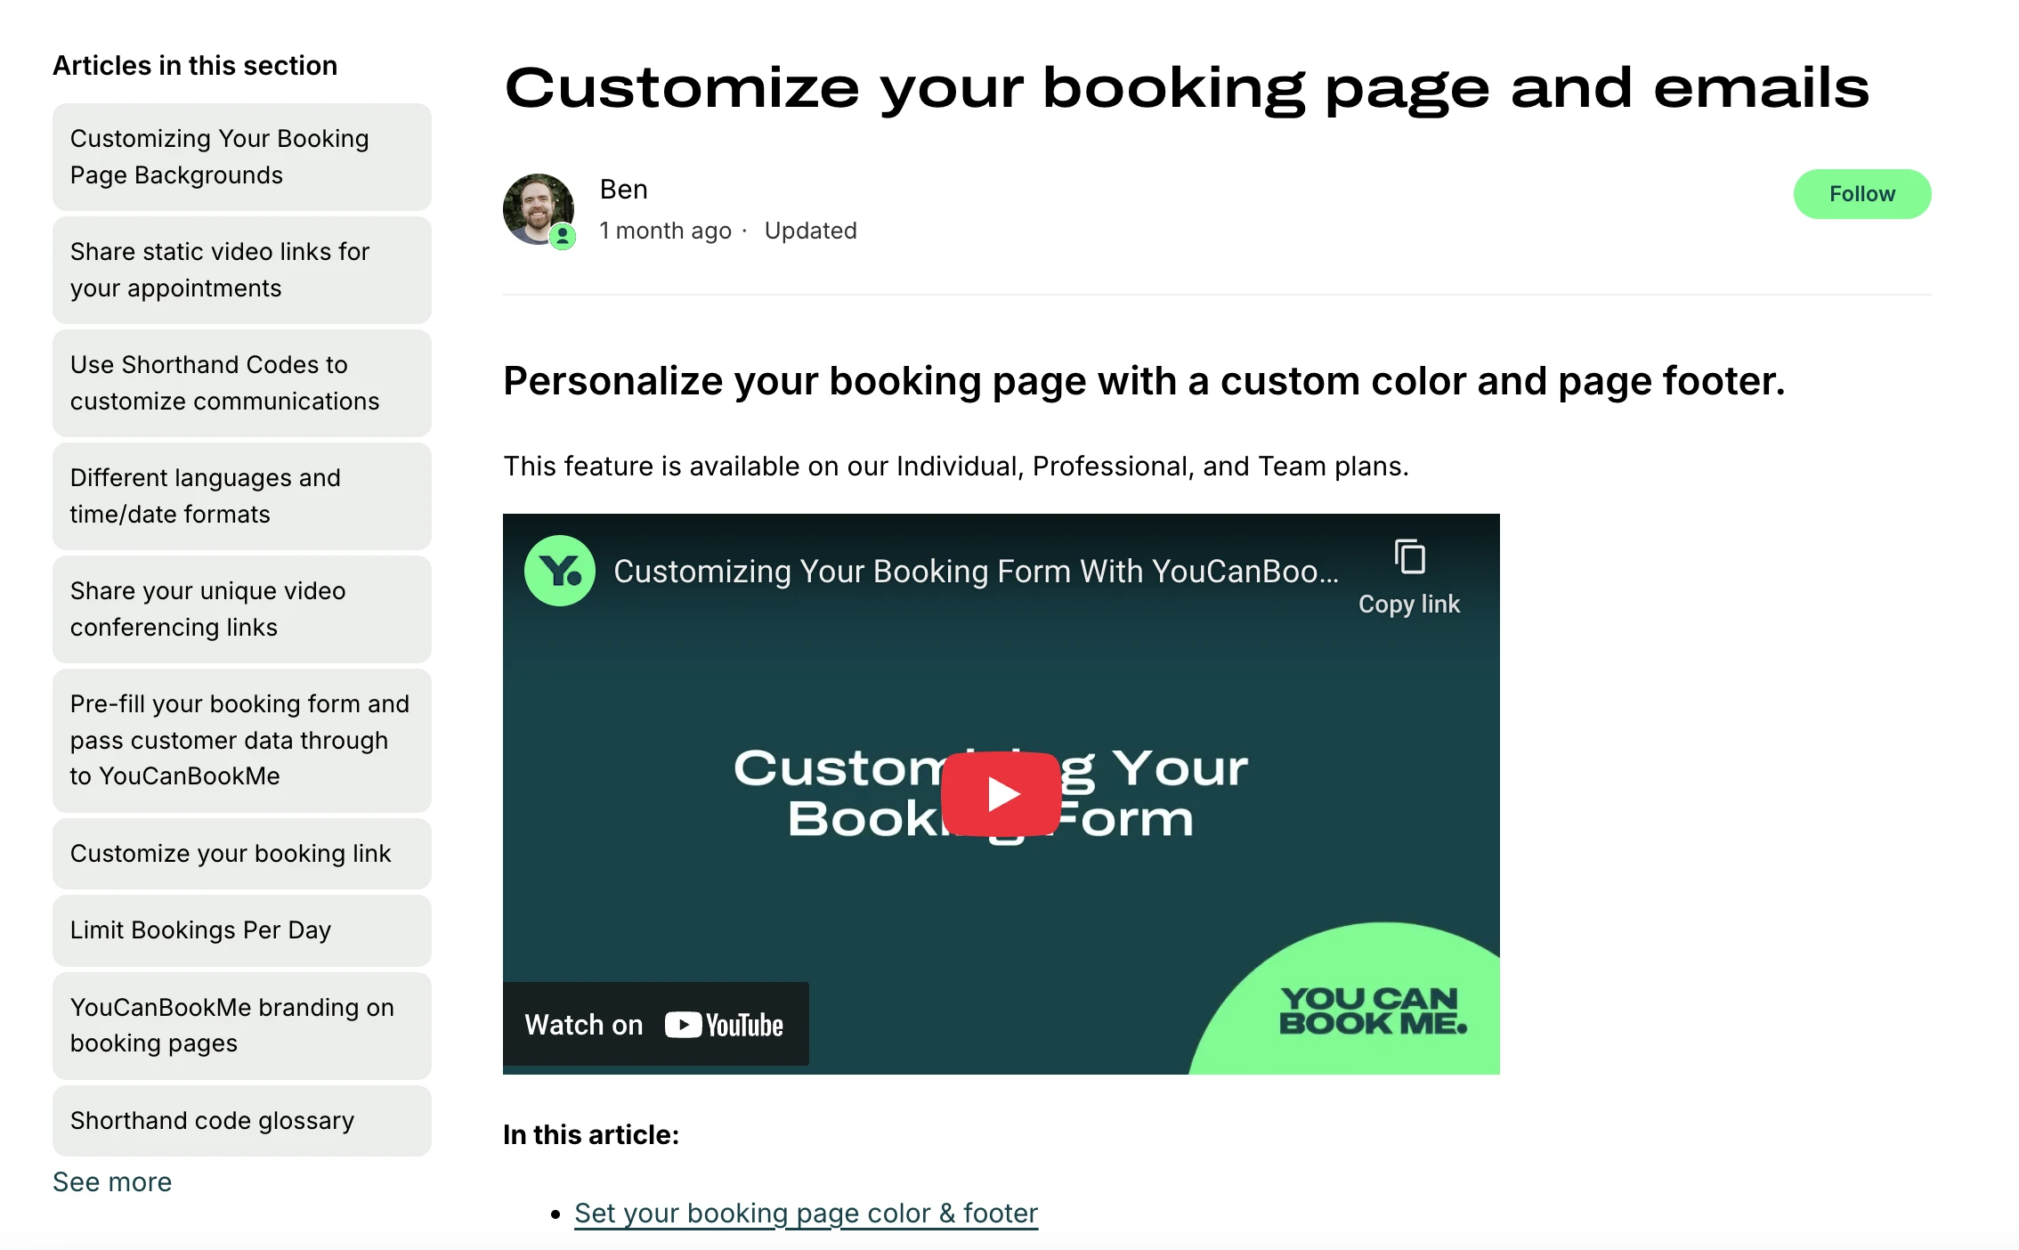This screenshot has height=1250, width=2019.
Task: Click the Follow button
Action: pos(1861,194)
